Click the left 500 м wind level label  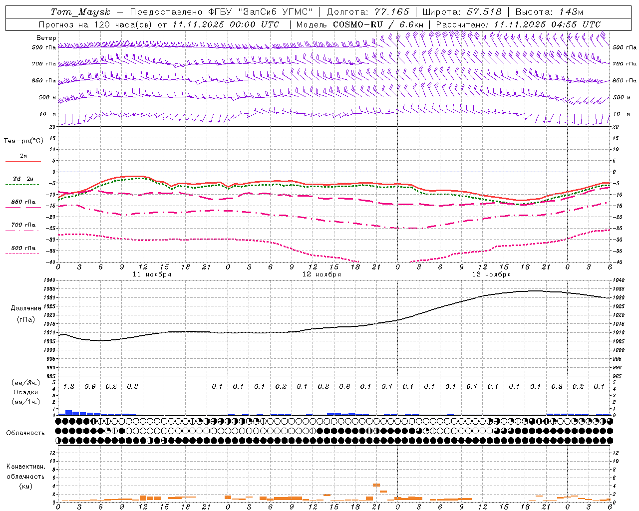pos(47,97)
